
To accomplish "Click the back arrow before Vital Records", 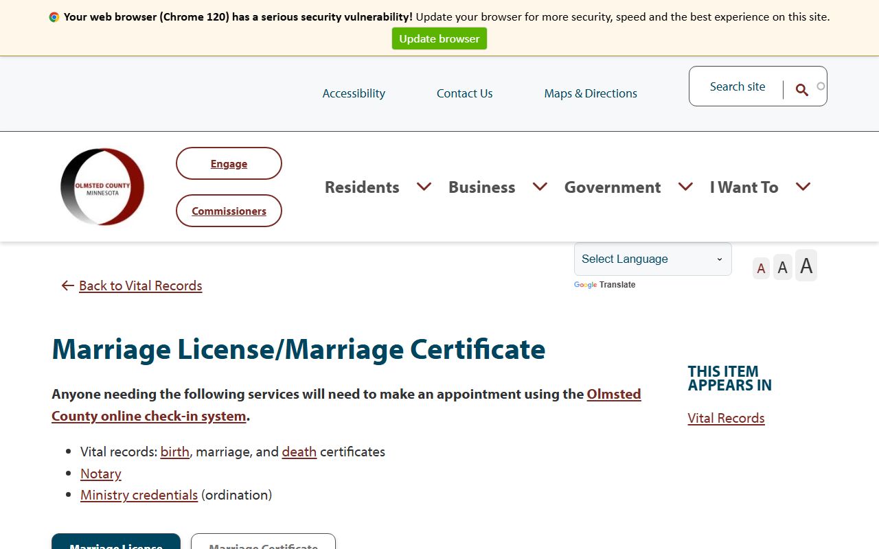I will pyautogui.click(x=67, y=285).
